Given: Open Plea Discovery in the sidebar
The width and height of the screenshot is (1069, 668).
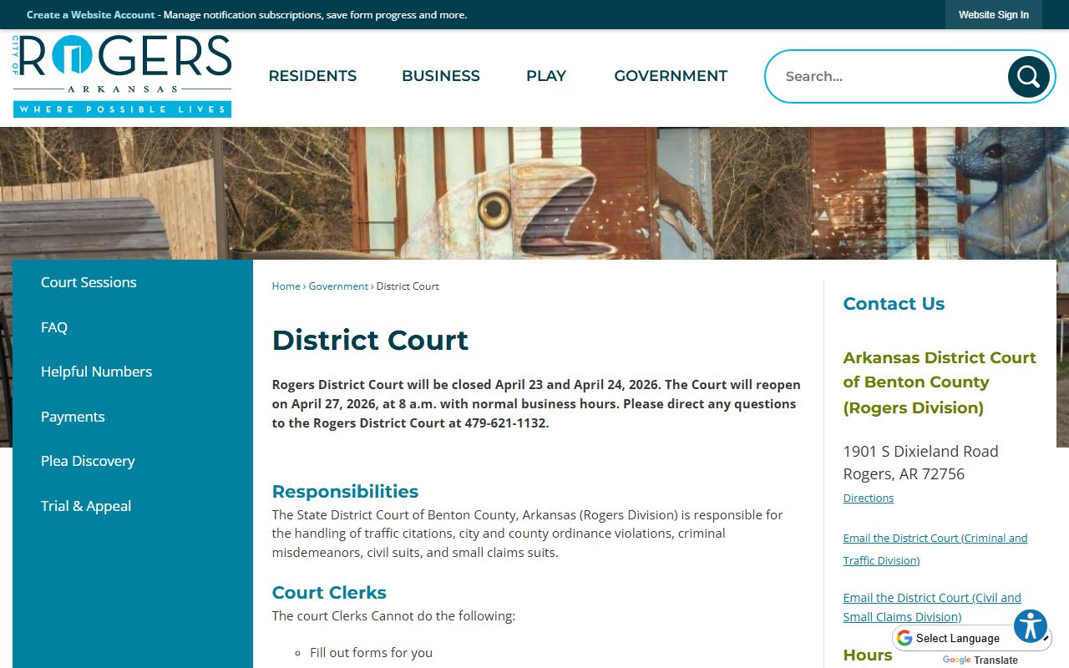Looking at the screenshot, I should click(x=88, y=461).
